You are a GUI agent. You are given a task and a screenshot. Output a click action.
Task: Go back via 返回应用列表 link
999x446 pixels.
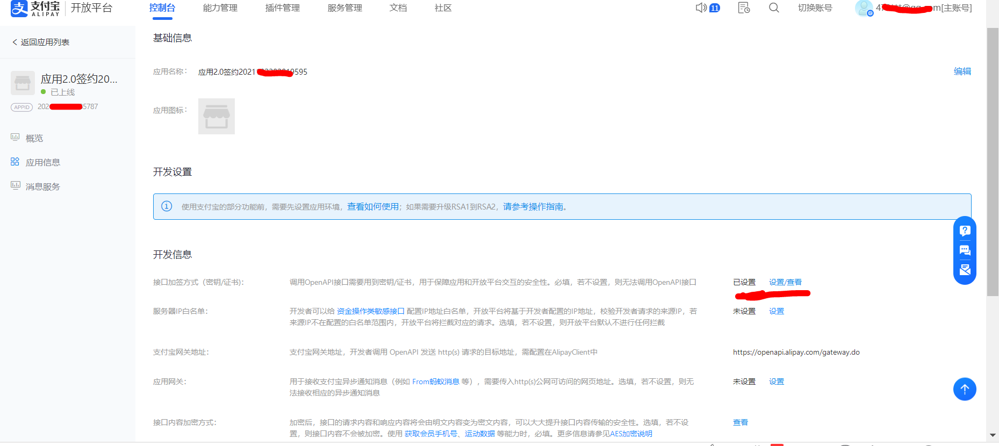tap(45, 42)
